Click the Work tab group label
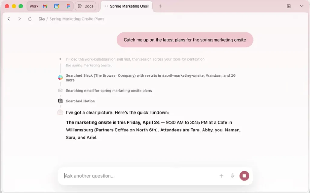Viewport: 310px width, 193px height. (x=34, y=6)
